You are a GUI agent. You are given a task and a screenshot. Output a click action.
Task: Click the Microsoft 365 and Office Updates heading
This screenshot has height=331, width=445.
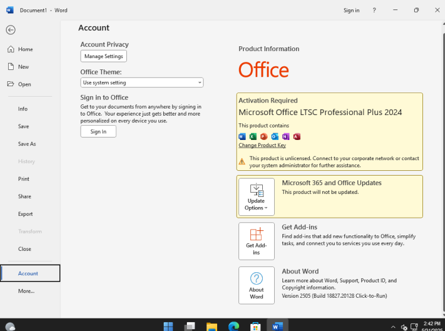click(x=332, y=183)
